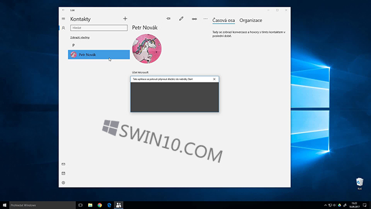Click Prohledat Windows search box
Image resolution: width=371 pixels, height=209 pixels.
click(x=42, y=205)
